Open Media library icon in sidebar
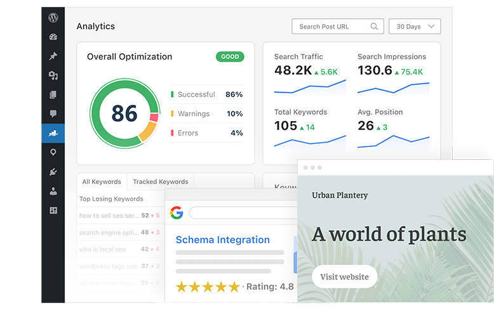The width and height of the screenshot is (494, 317). pos(53,75)
